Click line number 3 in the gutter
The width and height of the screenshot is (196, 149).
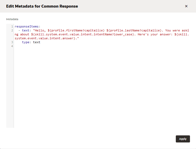tap(12, 42)
